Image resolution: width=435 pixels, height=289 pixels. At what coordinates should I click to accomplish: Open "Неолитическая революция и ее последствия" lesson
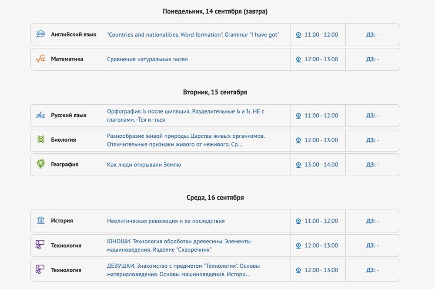[x=166, y=221]
